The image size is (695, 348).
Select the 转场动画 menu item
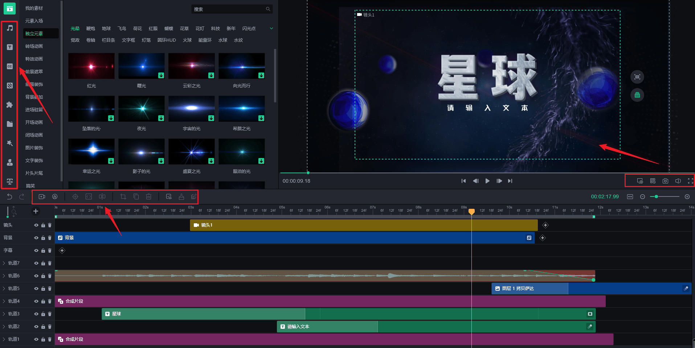pyautogui.click(x=34, y=46)
